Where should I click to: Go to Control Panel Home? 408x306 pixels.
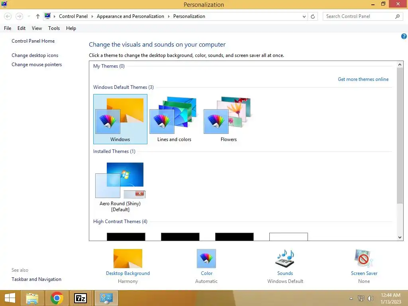(x=33, y=41)
